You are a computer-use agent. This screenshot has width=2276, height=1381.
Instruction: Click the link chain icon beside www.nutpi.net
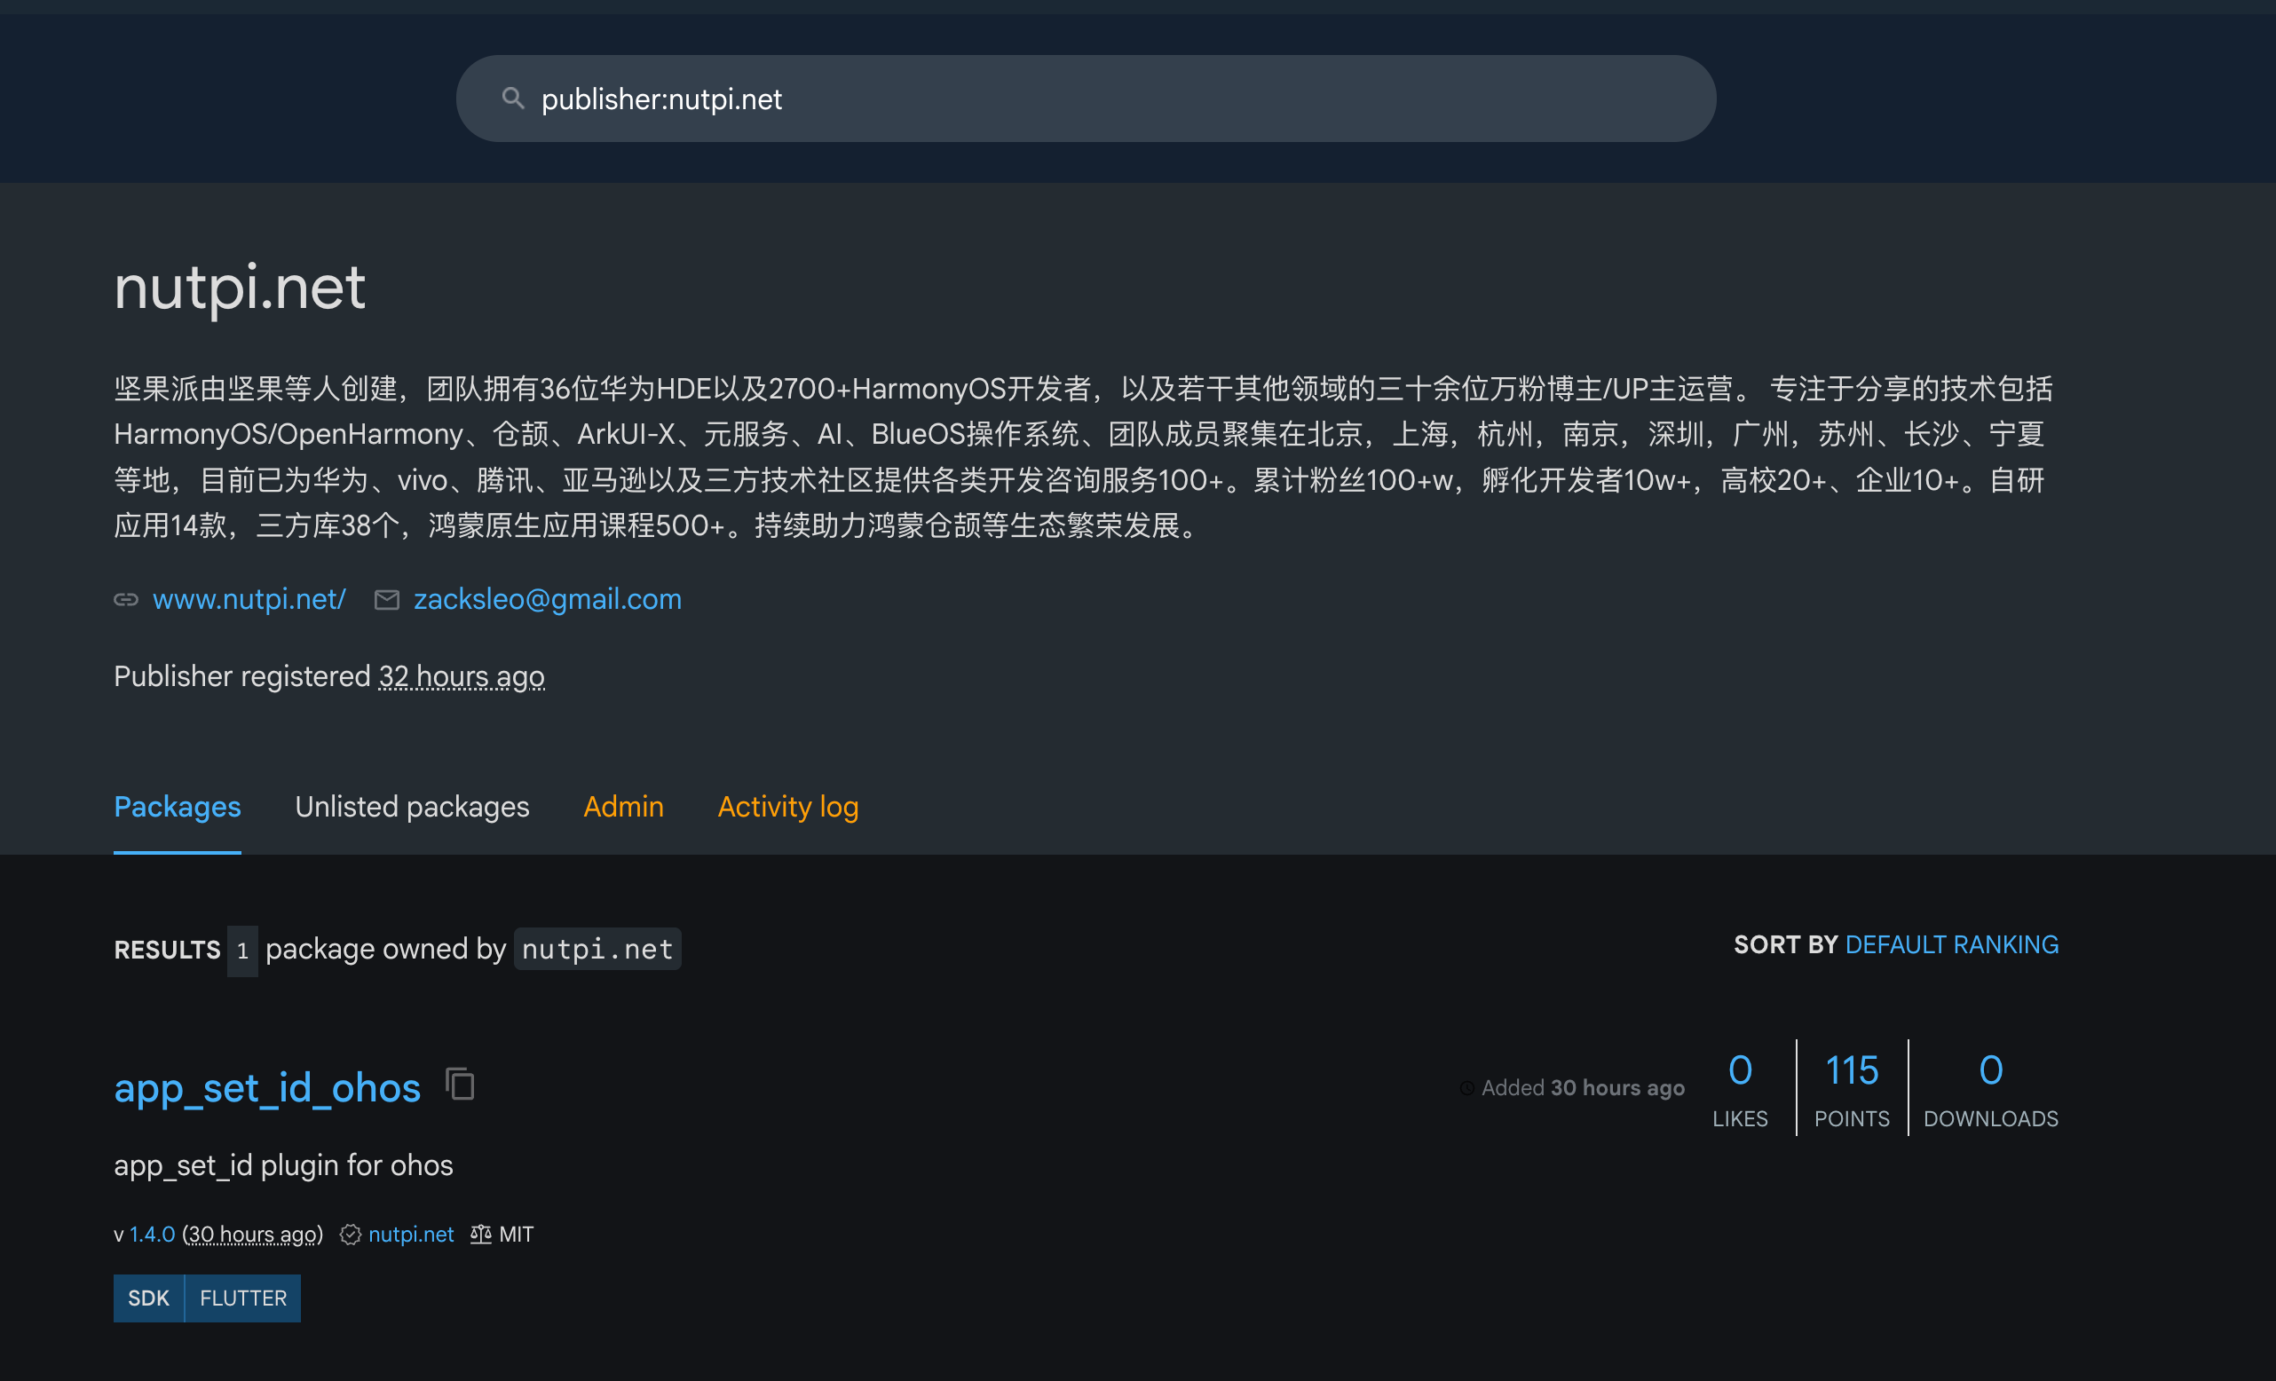(x=126, y=599)
